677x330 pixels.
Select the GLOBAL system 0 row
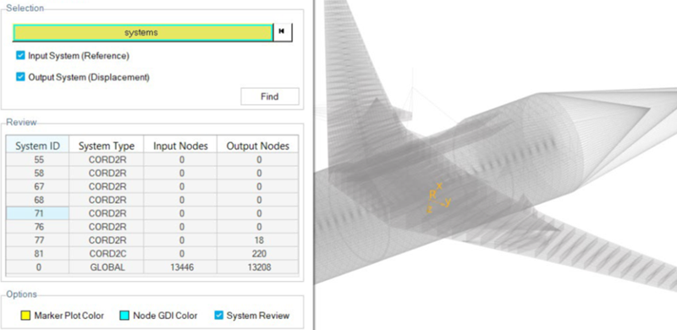[152, 267]
